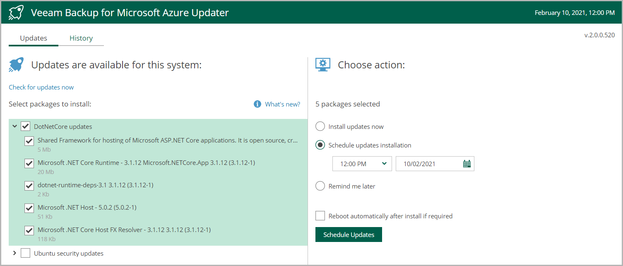This screenshot has height=266, width=623.
Task: Click version label v.2.0.0.520
Action: click(599, 35)
